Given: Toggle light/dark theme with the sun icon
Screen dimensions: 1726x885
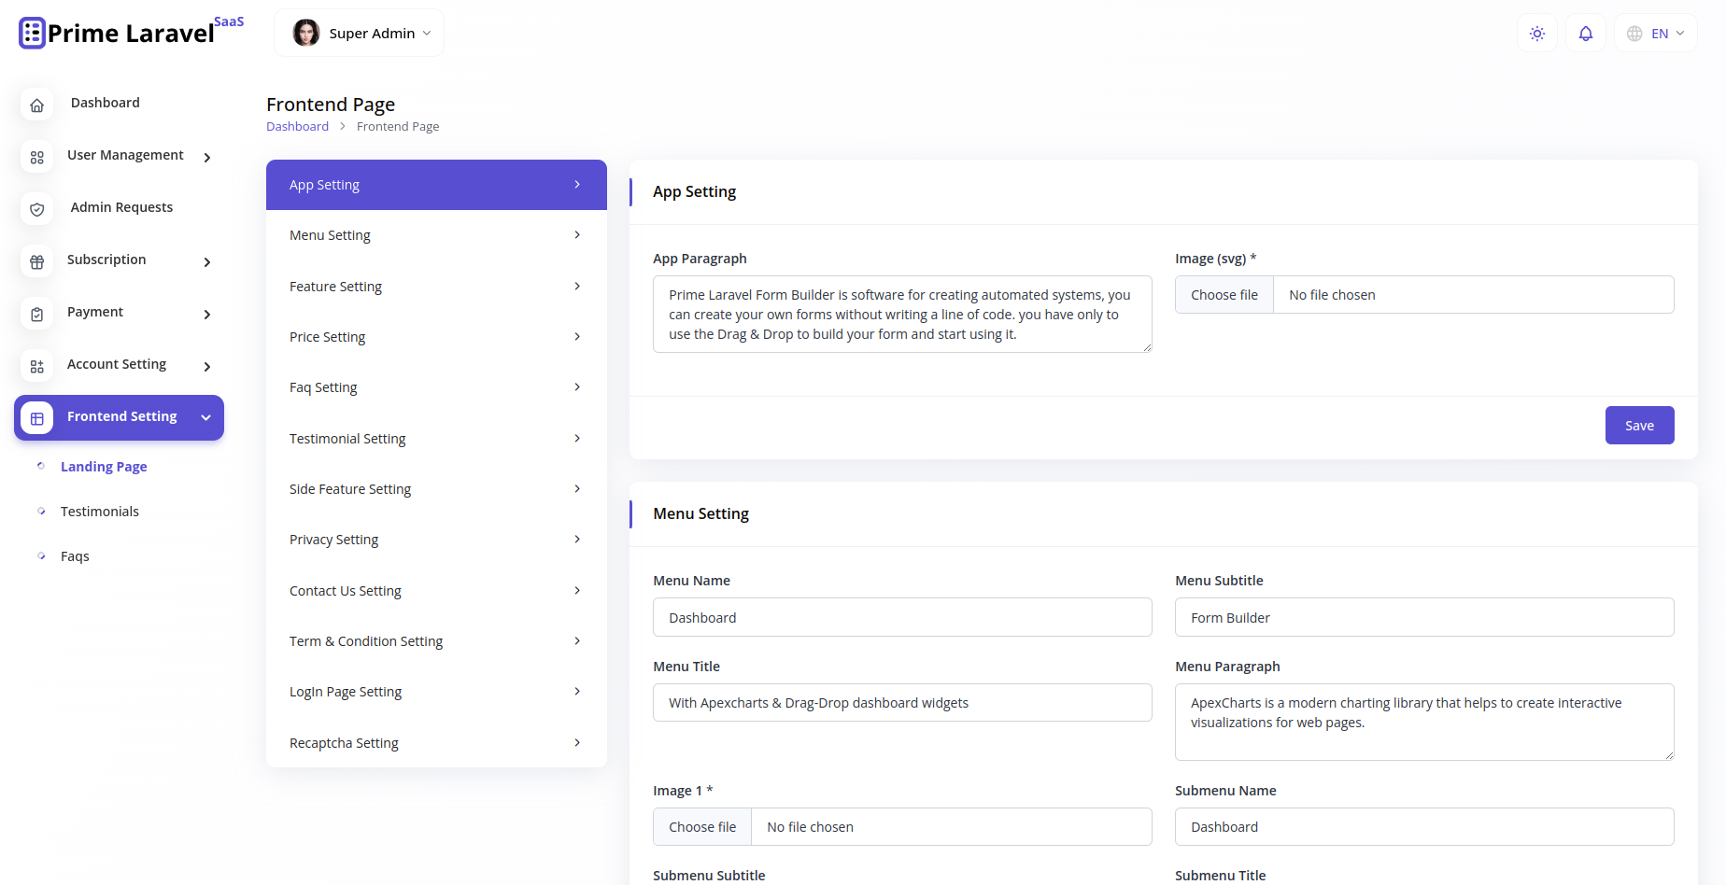Looking at the screenshot, I should pyautogui.click(x=1536, y=33).
